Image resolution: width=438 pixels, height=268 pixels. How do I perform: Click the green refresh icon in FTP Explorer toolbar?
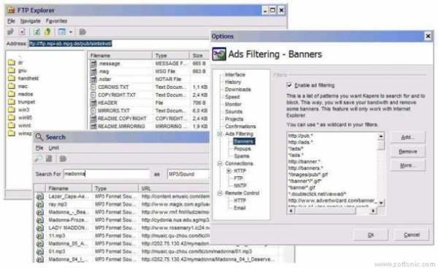coord(37,31)
